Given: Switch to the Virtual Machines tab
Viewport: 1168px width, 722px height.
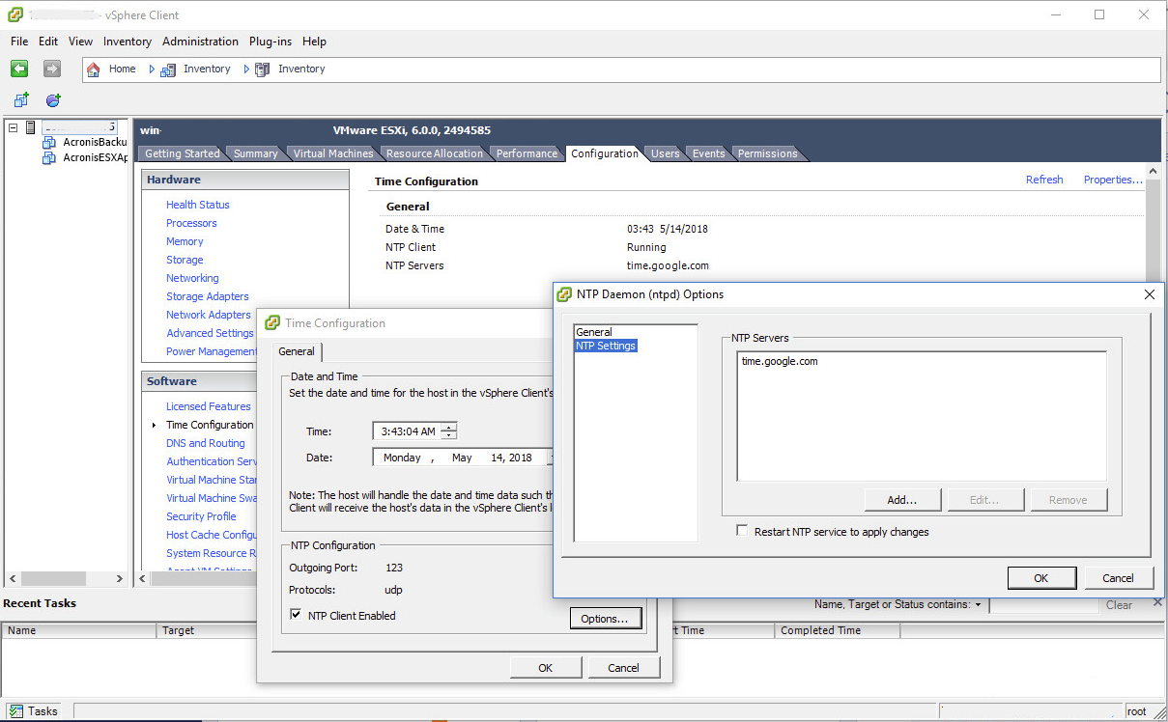Looking at the screenshot, I should (333, 153).
